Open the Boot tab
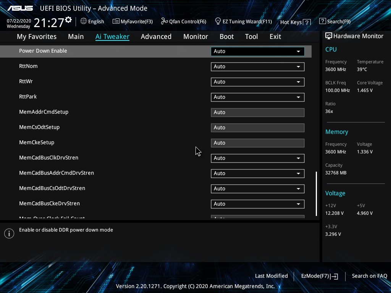The image size is (391, 293). 226,37
